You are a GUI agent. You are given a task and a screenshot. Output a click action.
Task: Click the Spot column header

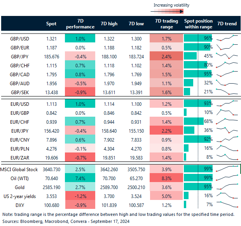(51, 24)
